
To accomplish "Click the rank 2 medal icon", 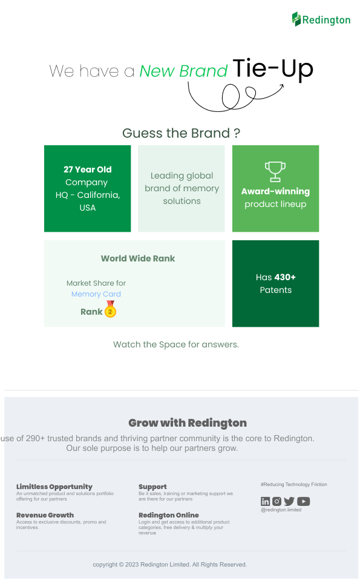I will tap(110, 310).
